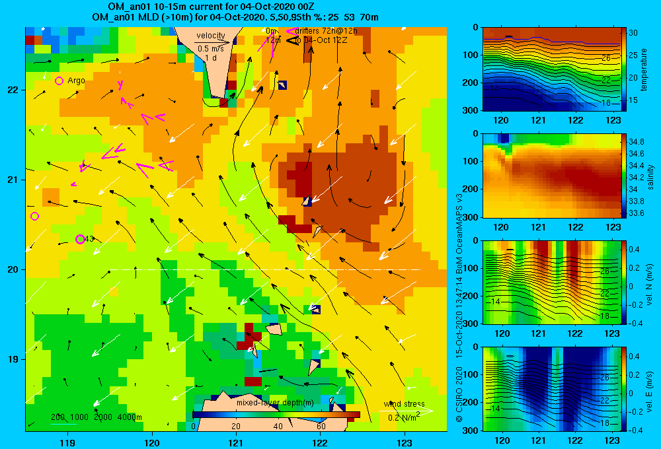Click the main map latitude label 20

click(13, 269)
